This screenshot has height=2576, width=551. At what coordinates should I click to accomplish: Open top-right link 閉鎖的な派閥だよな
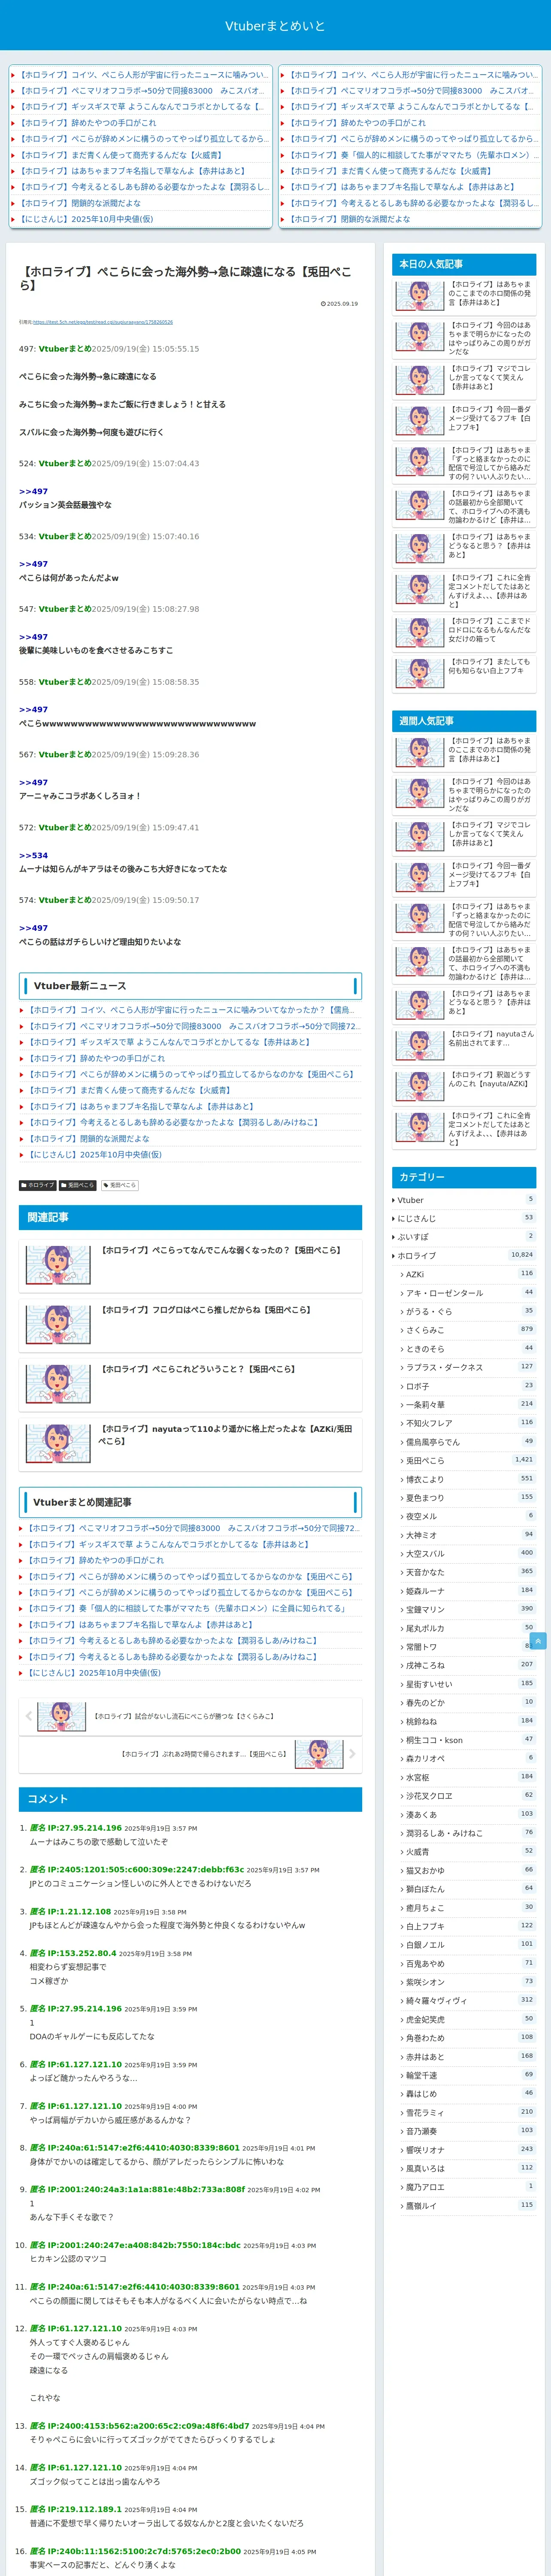(349, 219)
